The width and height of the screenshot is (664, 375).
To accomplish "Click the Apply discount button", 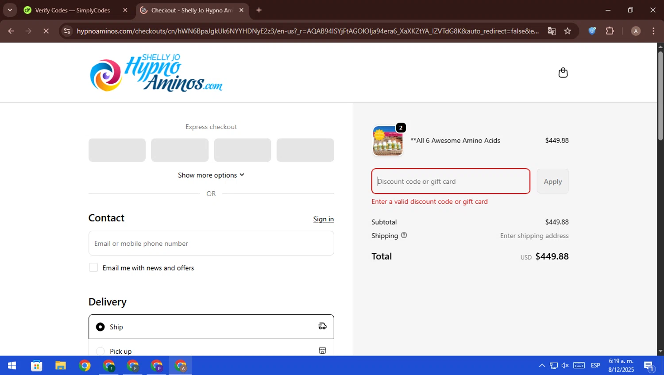I will tap(553, 181).
